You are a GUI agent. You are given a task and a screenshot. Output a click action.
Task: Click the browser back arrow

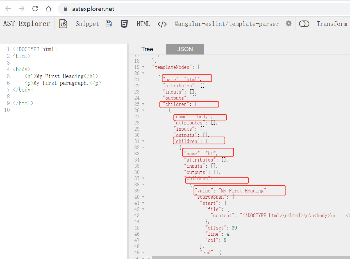click(x=8, y=9)
